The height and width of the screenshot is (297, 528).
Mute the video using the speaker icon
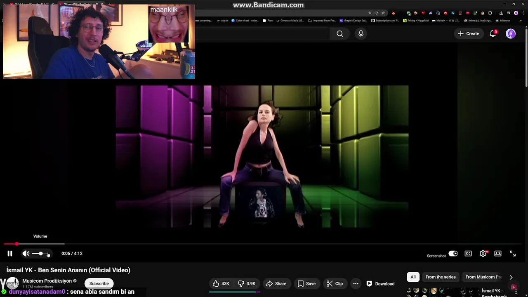26,254
